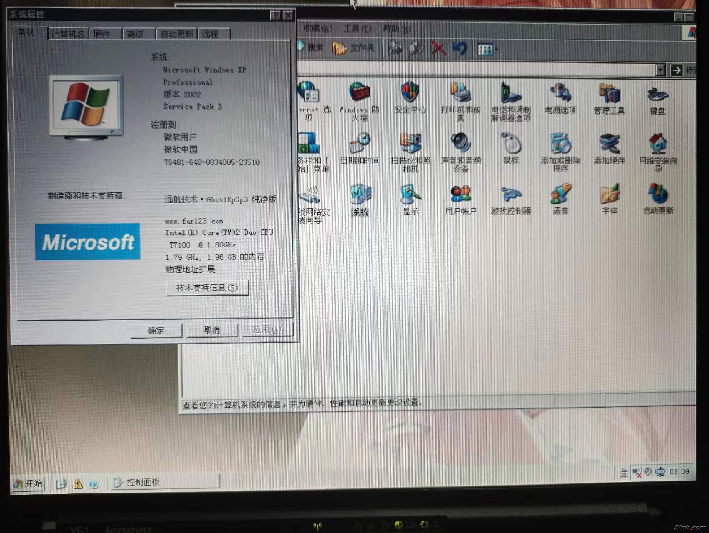
Task: Open 电话和调制解调器选项 icon
Action: point(511,101)
